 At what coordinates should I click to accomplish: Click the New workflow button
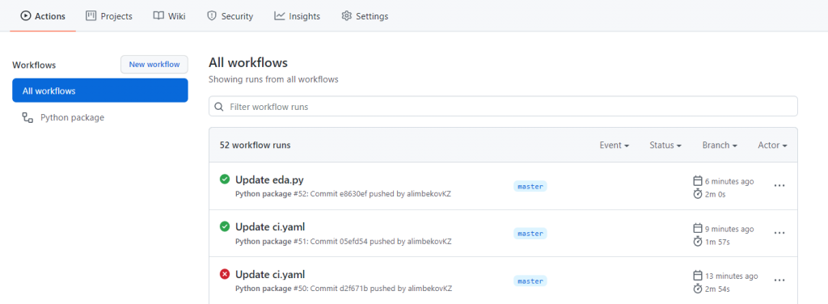pyautogui.click(x=154, y=65)
